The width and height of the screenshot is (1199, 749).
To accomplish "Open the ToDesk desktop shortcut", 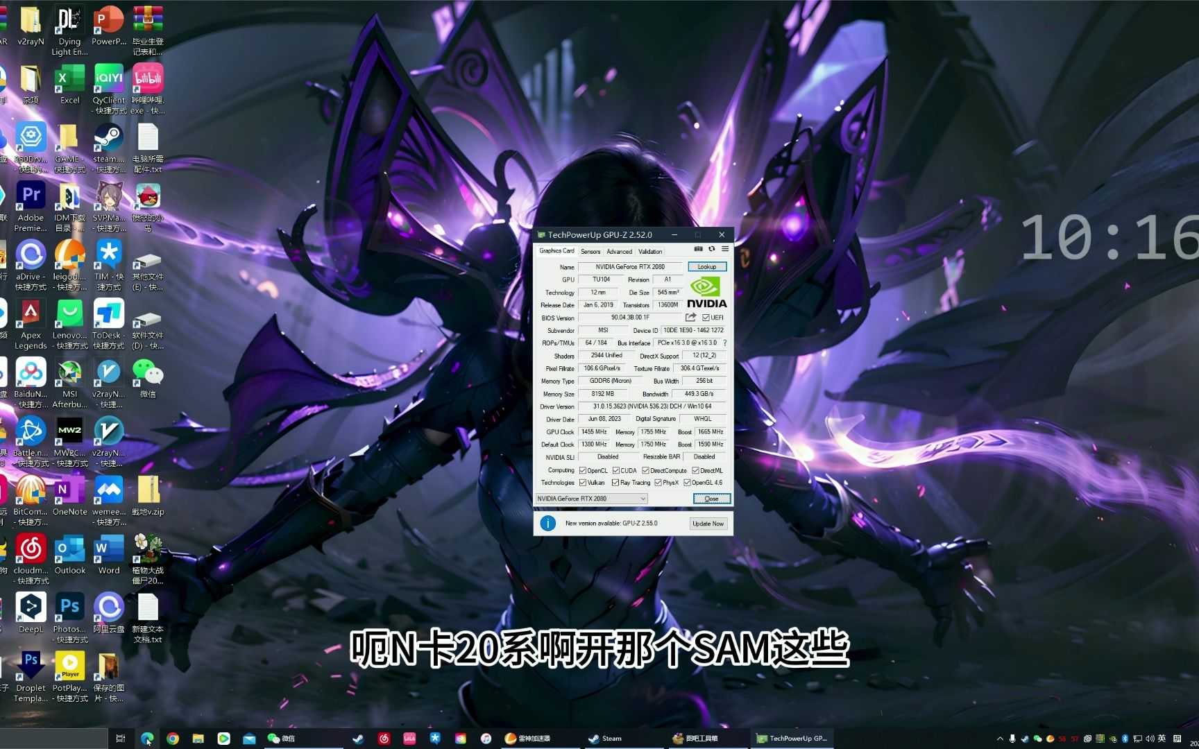I will pos(109,325).
